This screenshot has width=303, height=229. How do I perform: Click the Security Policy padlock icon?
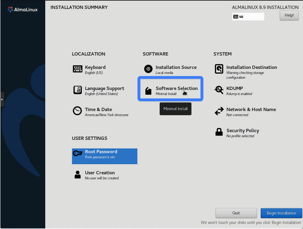(219, 132)
